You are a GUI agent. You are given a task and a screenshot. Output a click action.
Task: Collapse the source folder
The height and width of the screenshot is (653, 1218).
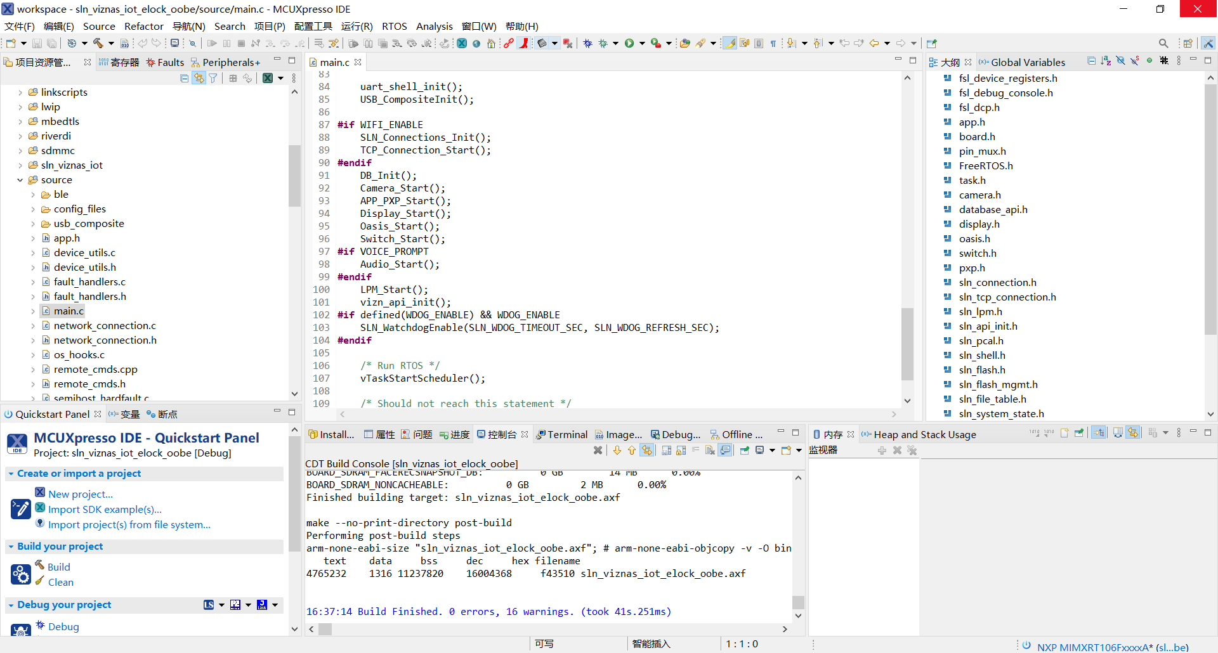20,180
